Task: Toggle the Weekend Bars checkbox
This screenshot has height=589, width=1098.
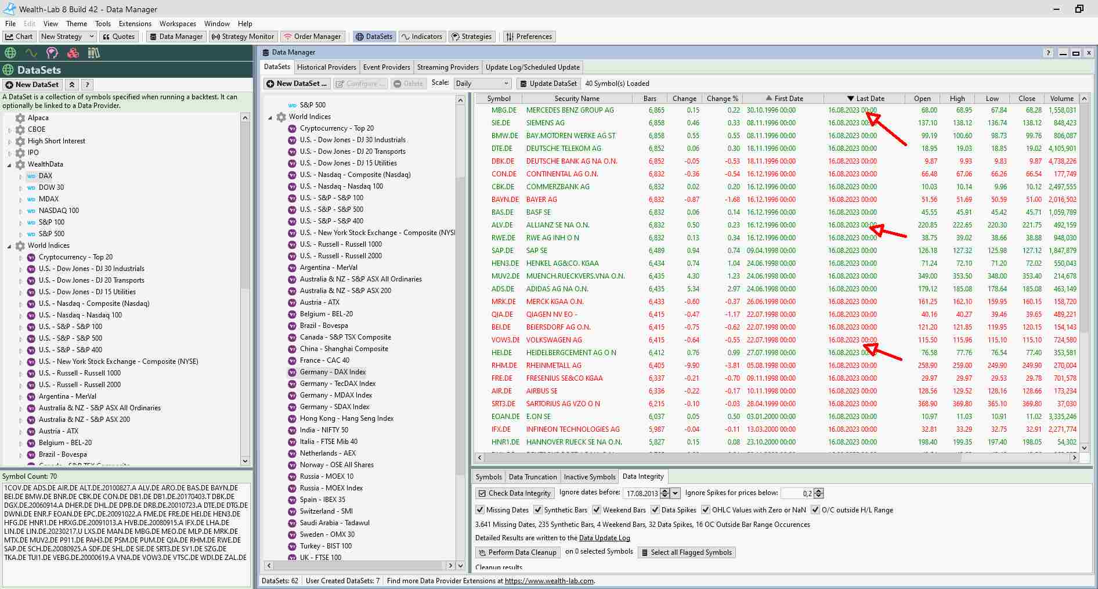Action: coord(597,510)
